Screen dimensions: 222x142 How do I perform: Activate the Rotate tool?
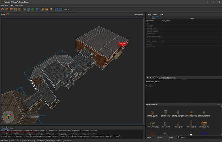(28, 9)
